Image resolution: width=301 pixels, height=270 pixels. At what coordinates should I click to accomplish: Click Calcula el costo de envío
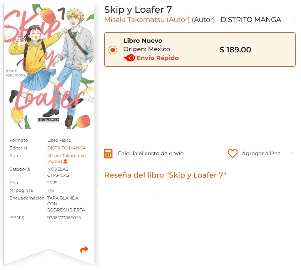150,153
